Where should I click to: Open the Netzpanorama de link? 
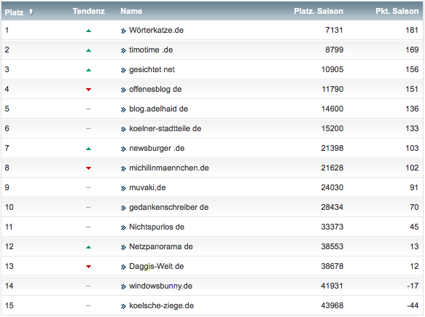point(161,246)
